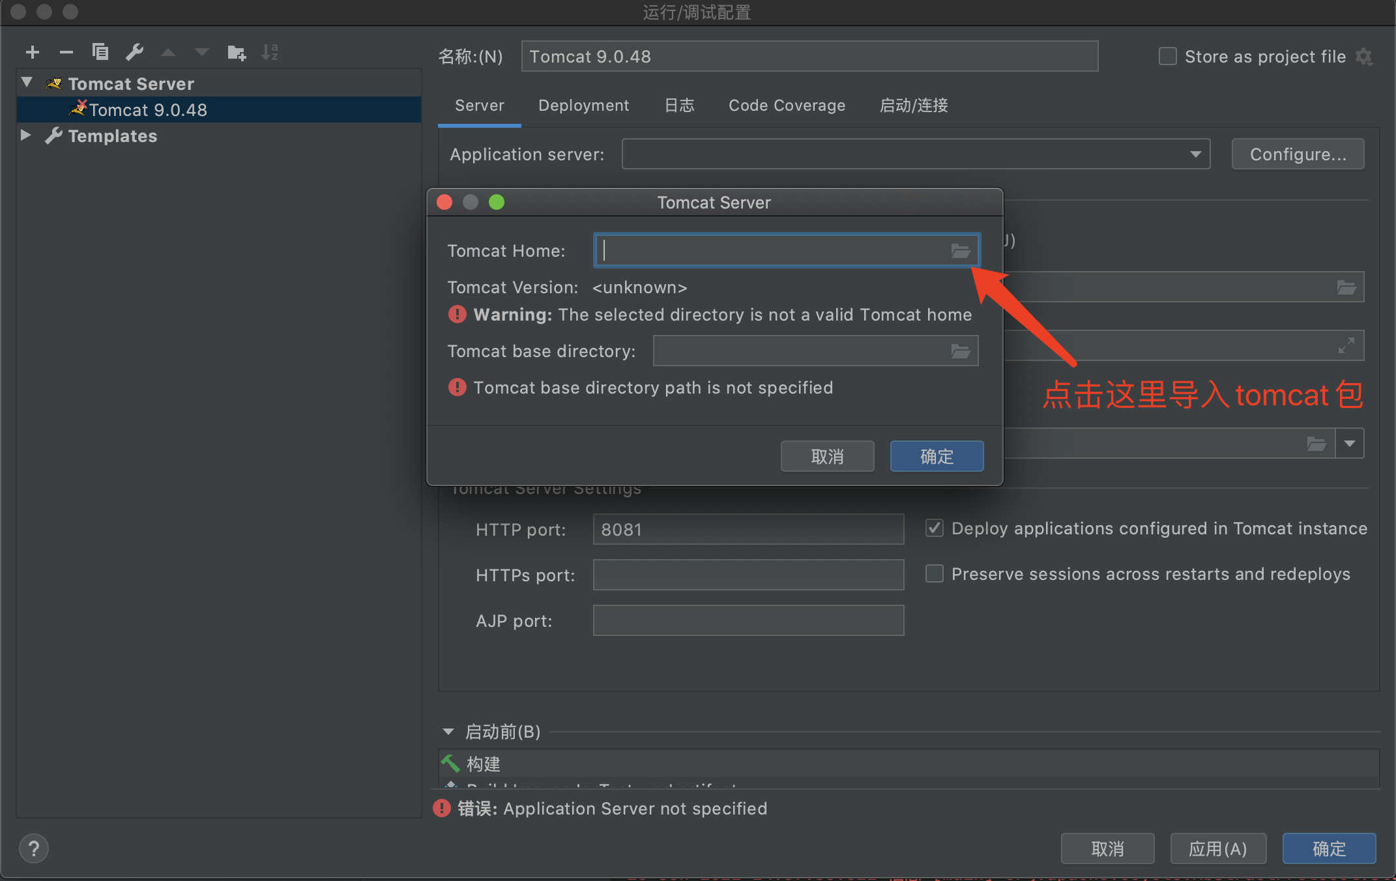Collapse the Tomcat Server tree node
Screen dimensions: 1396x881
click(x=27, y=83)
